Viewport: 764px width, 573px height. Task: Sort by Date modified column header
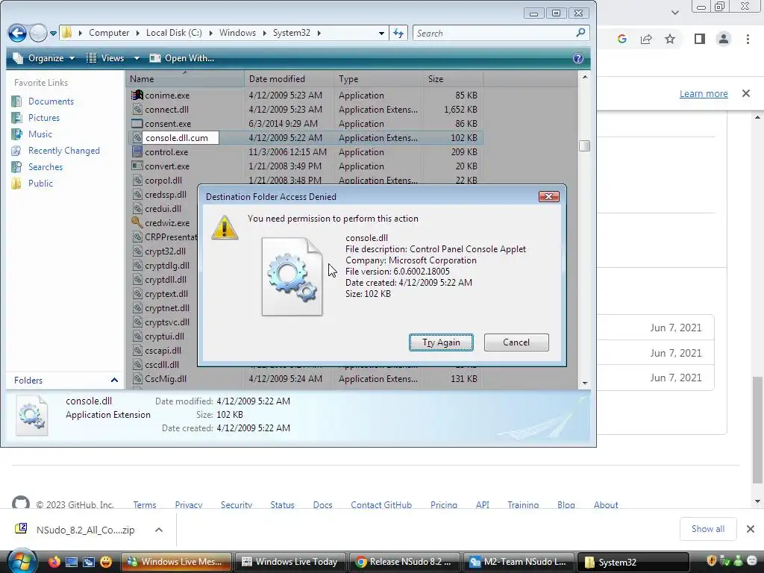pos(289,79)
